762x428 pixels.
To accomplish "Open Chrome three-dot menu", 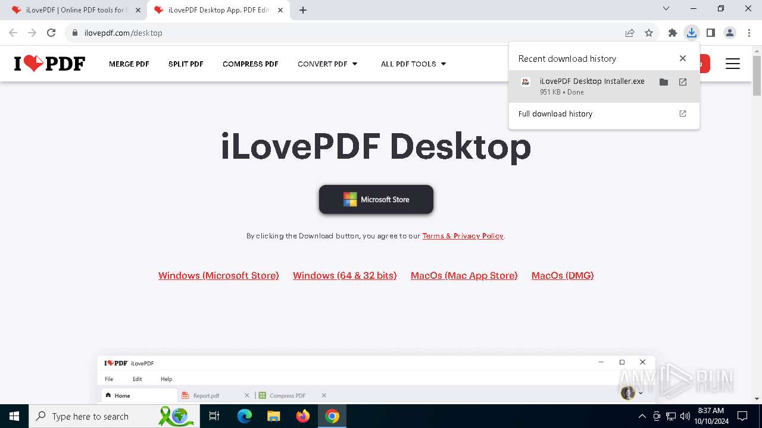I will (x=748, y=33).
